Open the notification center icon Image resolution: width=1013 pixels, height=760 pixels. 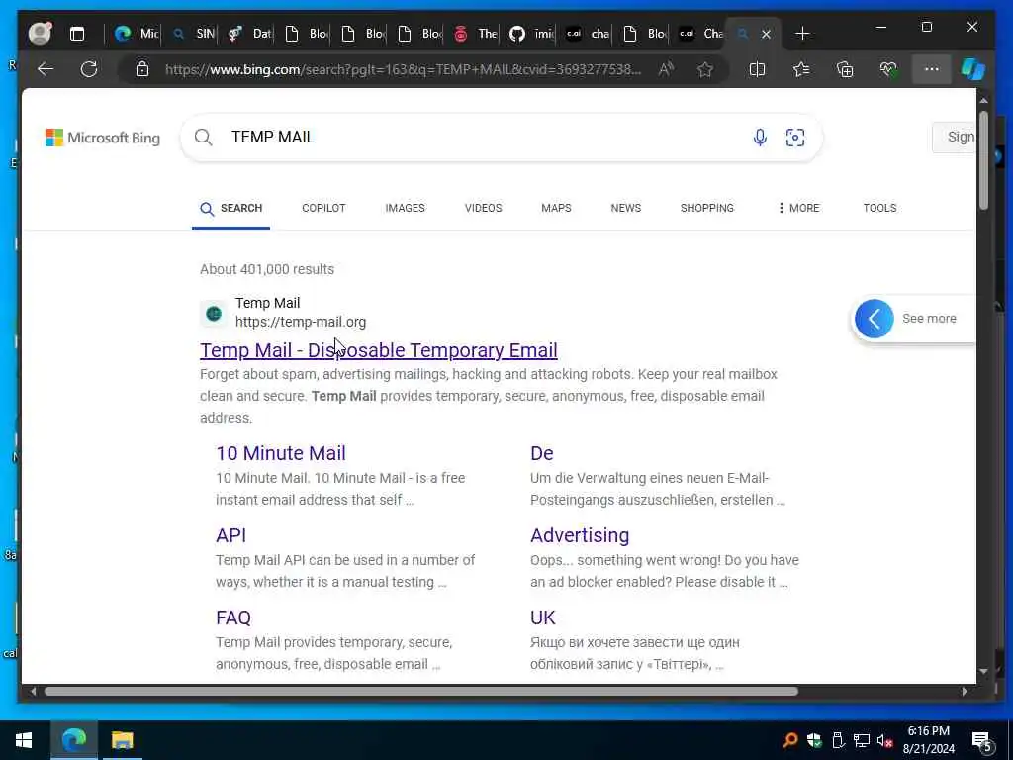pyautogui.click(x=983, y=741)
